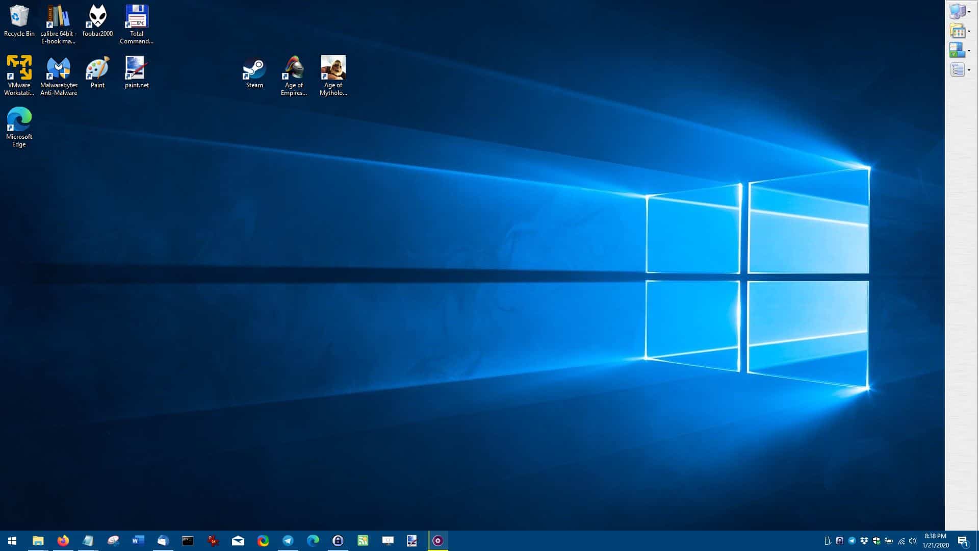Expand the bottom list icon dropdown on the sidebar
The image size is (979, 551).
point(969,70)
